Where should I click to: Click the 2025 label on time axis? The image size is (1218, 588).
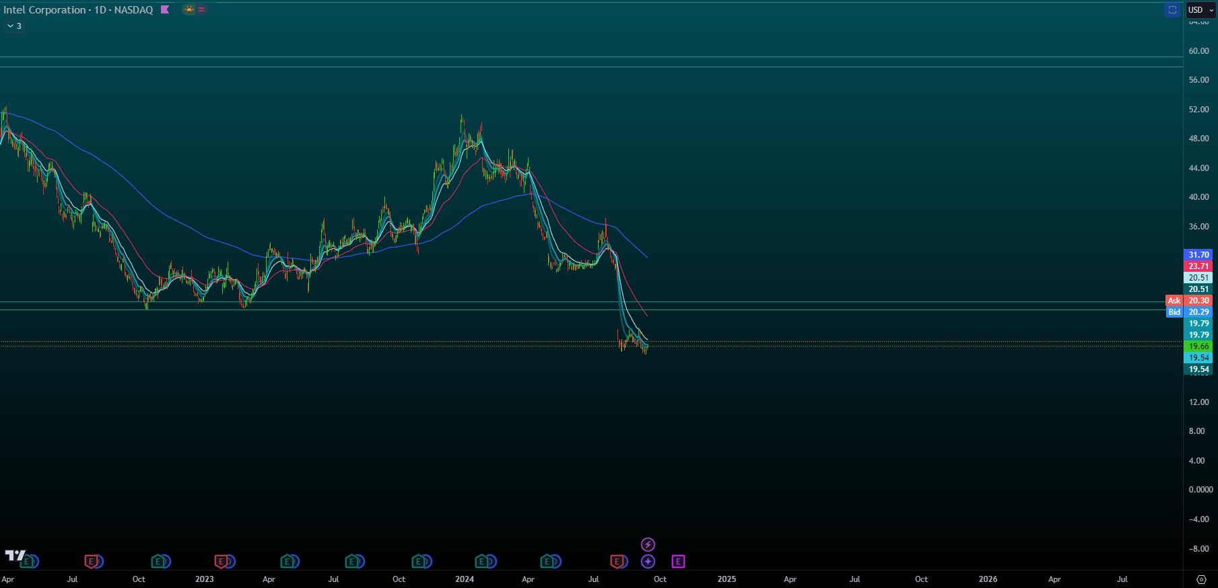726,579
